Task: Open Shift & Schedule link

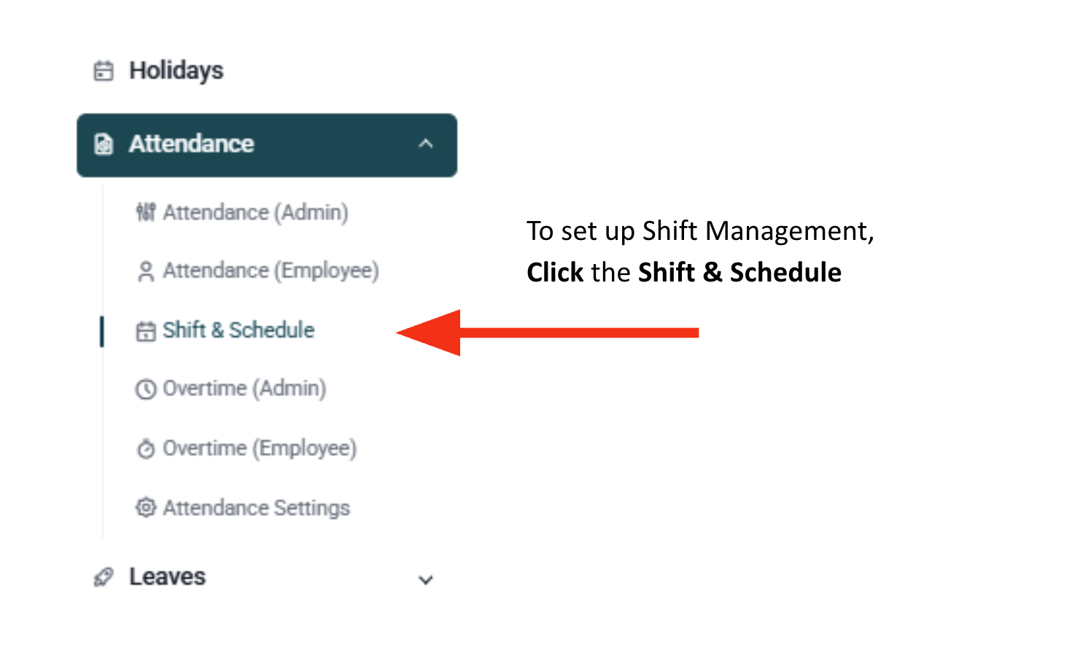Action: (x=238, y=330)
